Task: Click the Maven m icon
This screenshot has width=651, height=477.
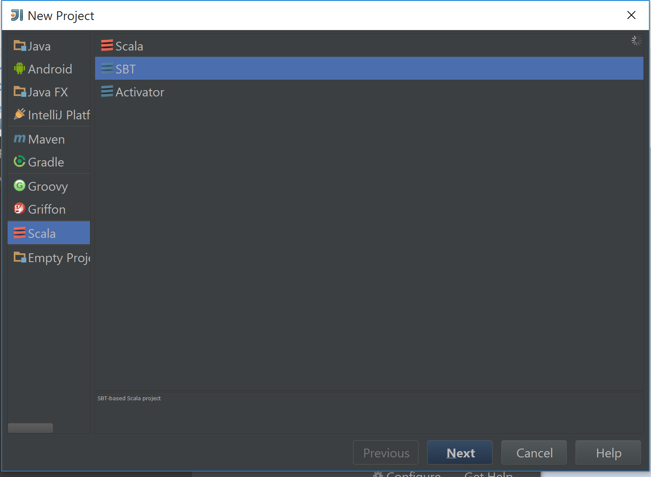Action: pos(20,139)
